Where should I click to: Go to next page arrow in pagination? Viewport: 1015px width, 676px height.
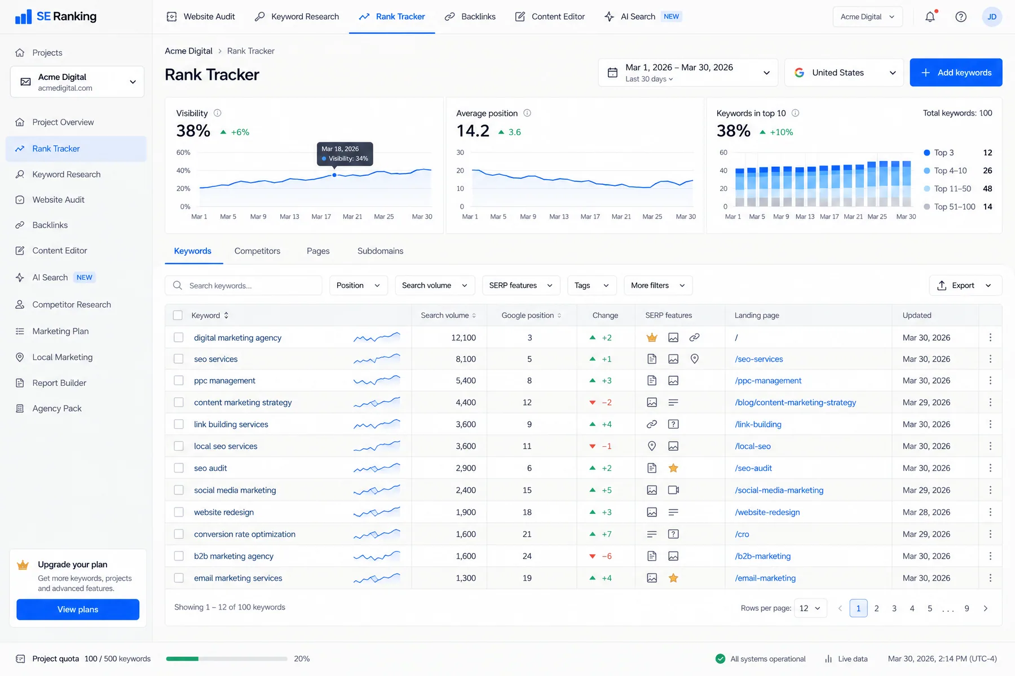(x=985, y=608)
